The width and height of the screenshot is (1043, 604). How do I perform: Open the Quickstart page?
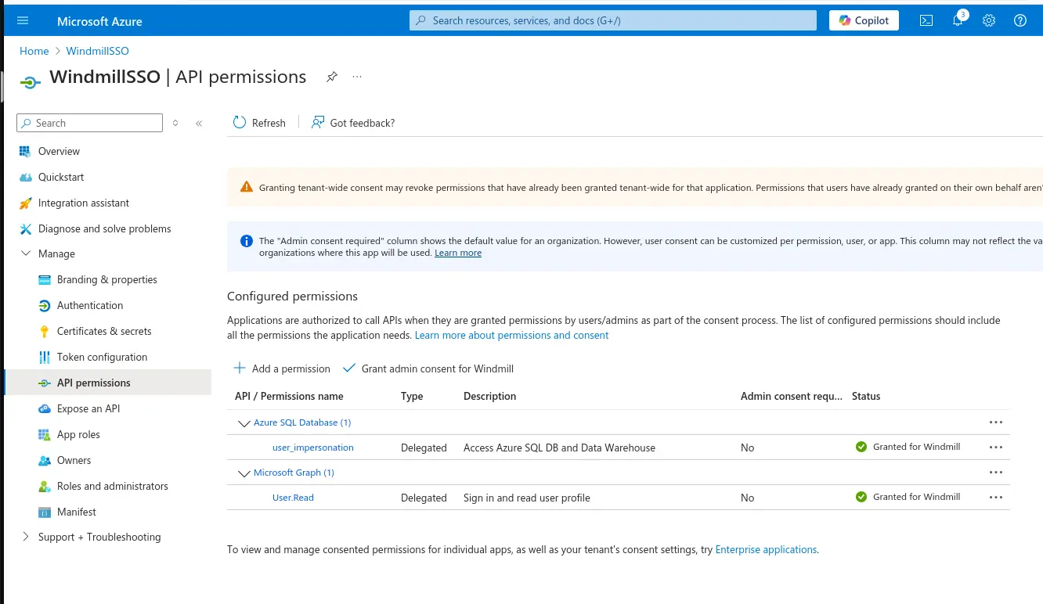click(62, 177)
